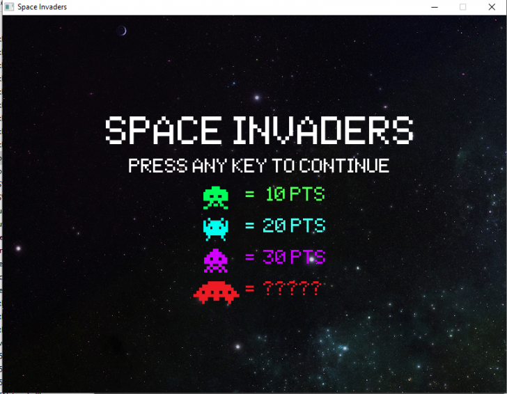This screenshot has height=394, width=507.
Task: Minimize the Space Invaders window
Action: pos(435,7)
